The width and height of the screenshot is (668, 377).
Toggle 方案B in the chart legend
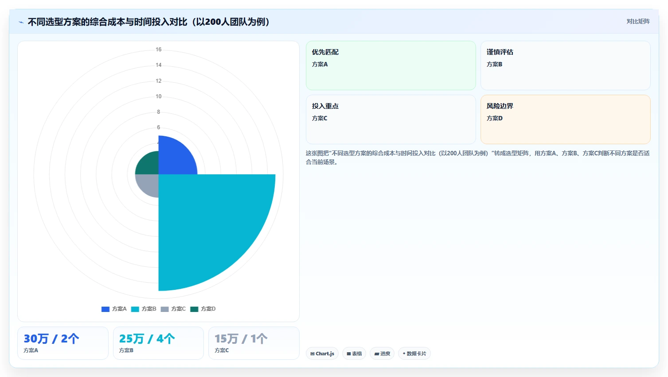pos(144,309)
